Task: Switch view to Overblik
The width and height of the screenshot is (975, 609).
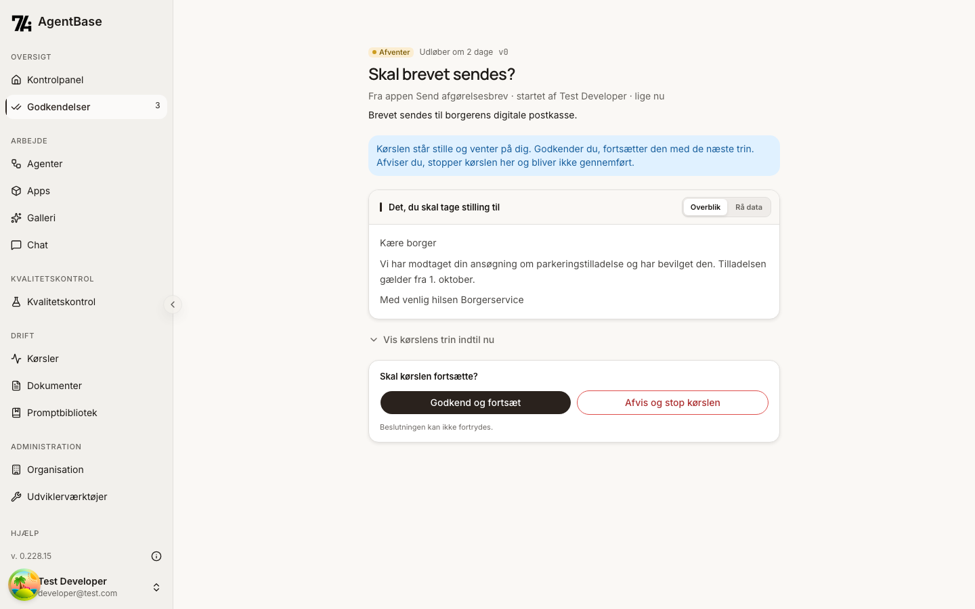Action: 705,207
